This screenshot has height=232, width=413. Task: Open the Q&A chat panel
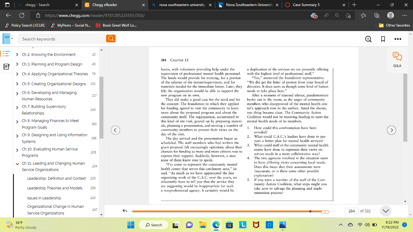click(x=397, y=59)
